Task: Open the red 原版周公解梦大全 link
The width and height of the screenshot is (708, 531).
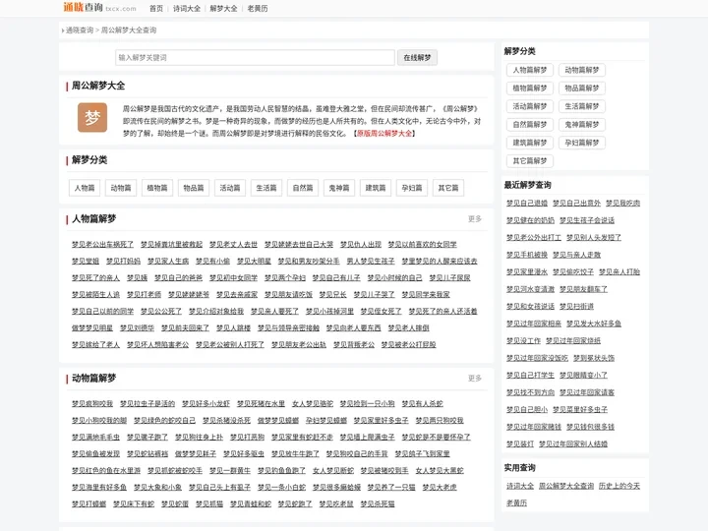Action: [x=384, y=133]
